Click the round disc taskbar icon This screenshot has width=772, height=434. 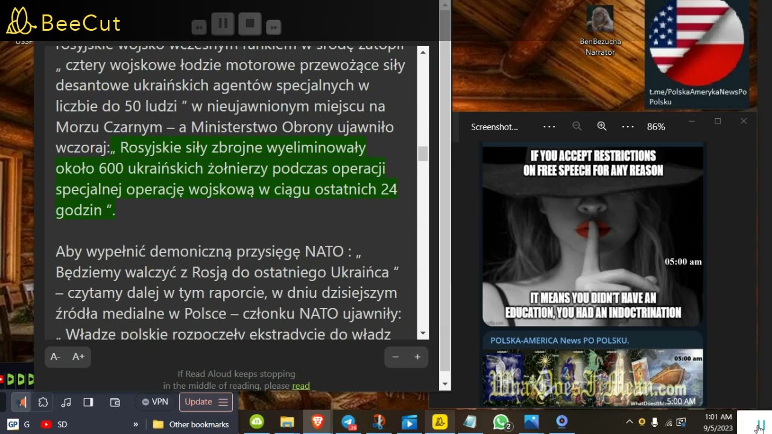pyautogui.click(x=562, y=421)
